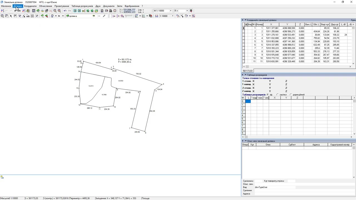Image resolution: width=356 pixels, height=200 pixels.
Task: Select the 'хід' radio button
Action: click(268, 95)
